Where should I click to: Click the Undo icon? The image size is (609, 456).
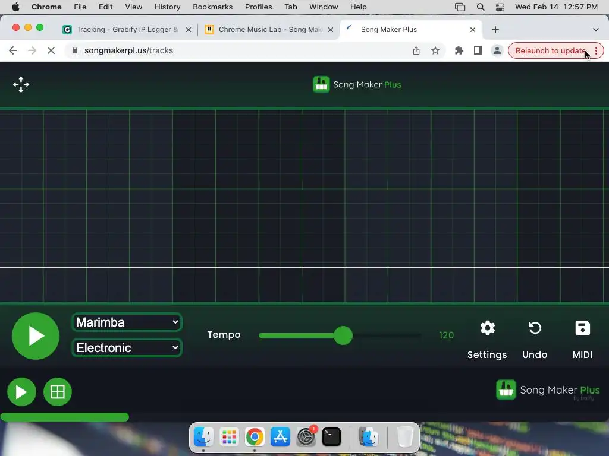[x=535, y=328]
